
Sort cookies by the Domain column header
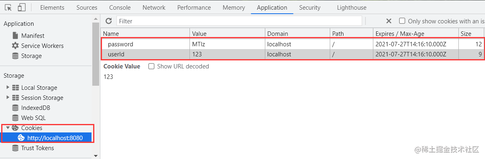pyautogui.click(x=298, y=34)
